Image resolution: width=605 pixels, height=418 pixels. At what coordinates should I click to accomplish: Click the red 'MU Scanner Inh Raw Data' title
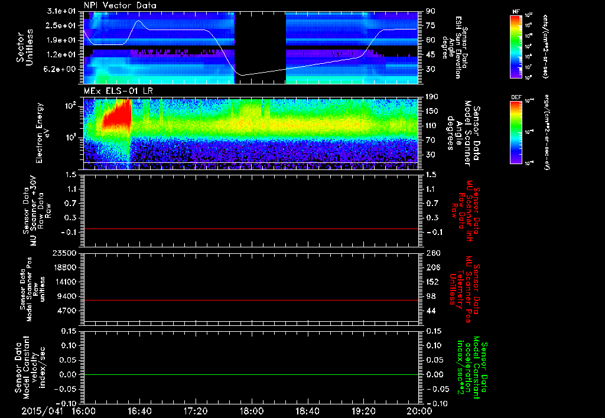(466, 211)
